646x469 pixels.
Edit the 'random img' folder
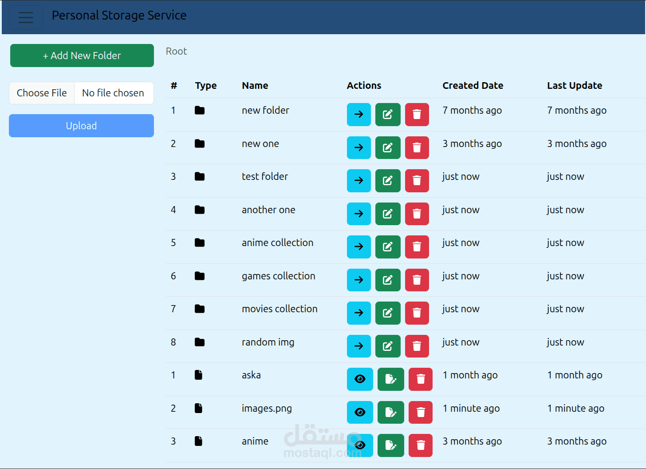coord(388,346)
